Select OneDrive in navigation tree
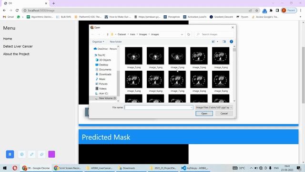305x172 pixels. [105, 49]
